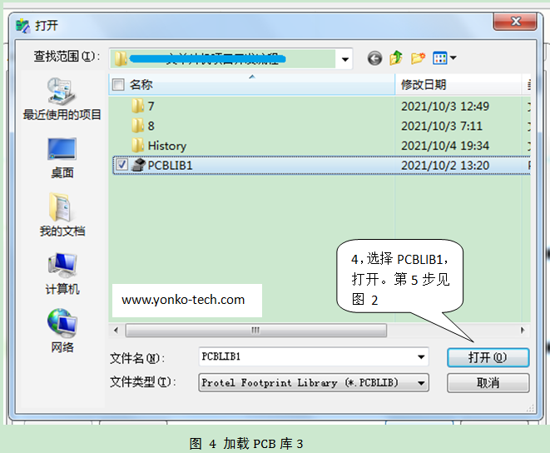550x453 pixels.
Task: Open the Look in folder dropdown
Action: pyautogui.click(x=345, y=59)
